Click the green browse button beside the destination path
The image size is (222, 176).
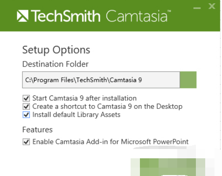[188, 80]
